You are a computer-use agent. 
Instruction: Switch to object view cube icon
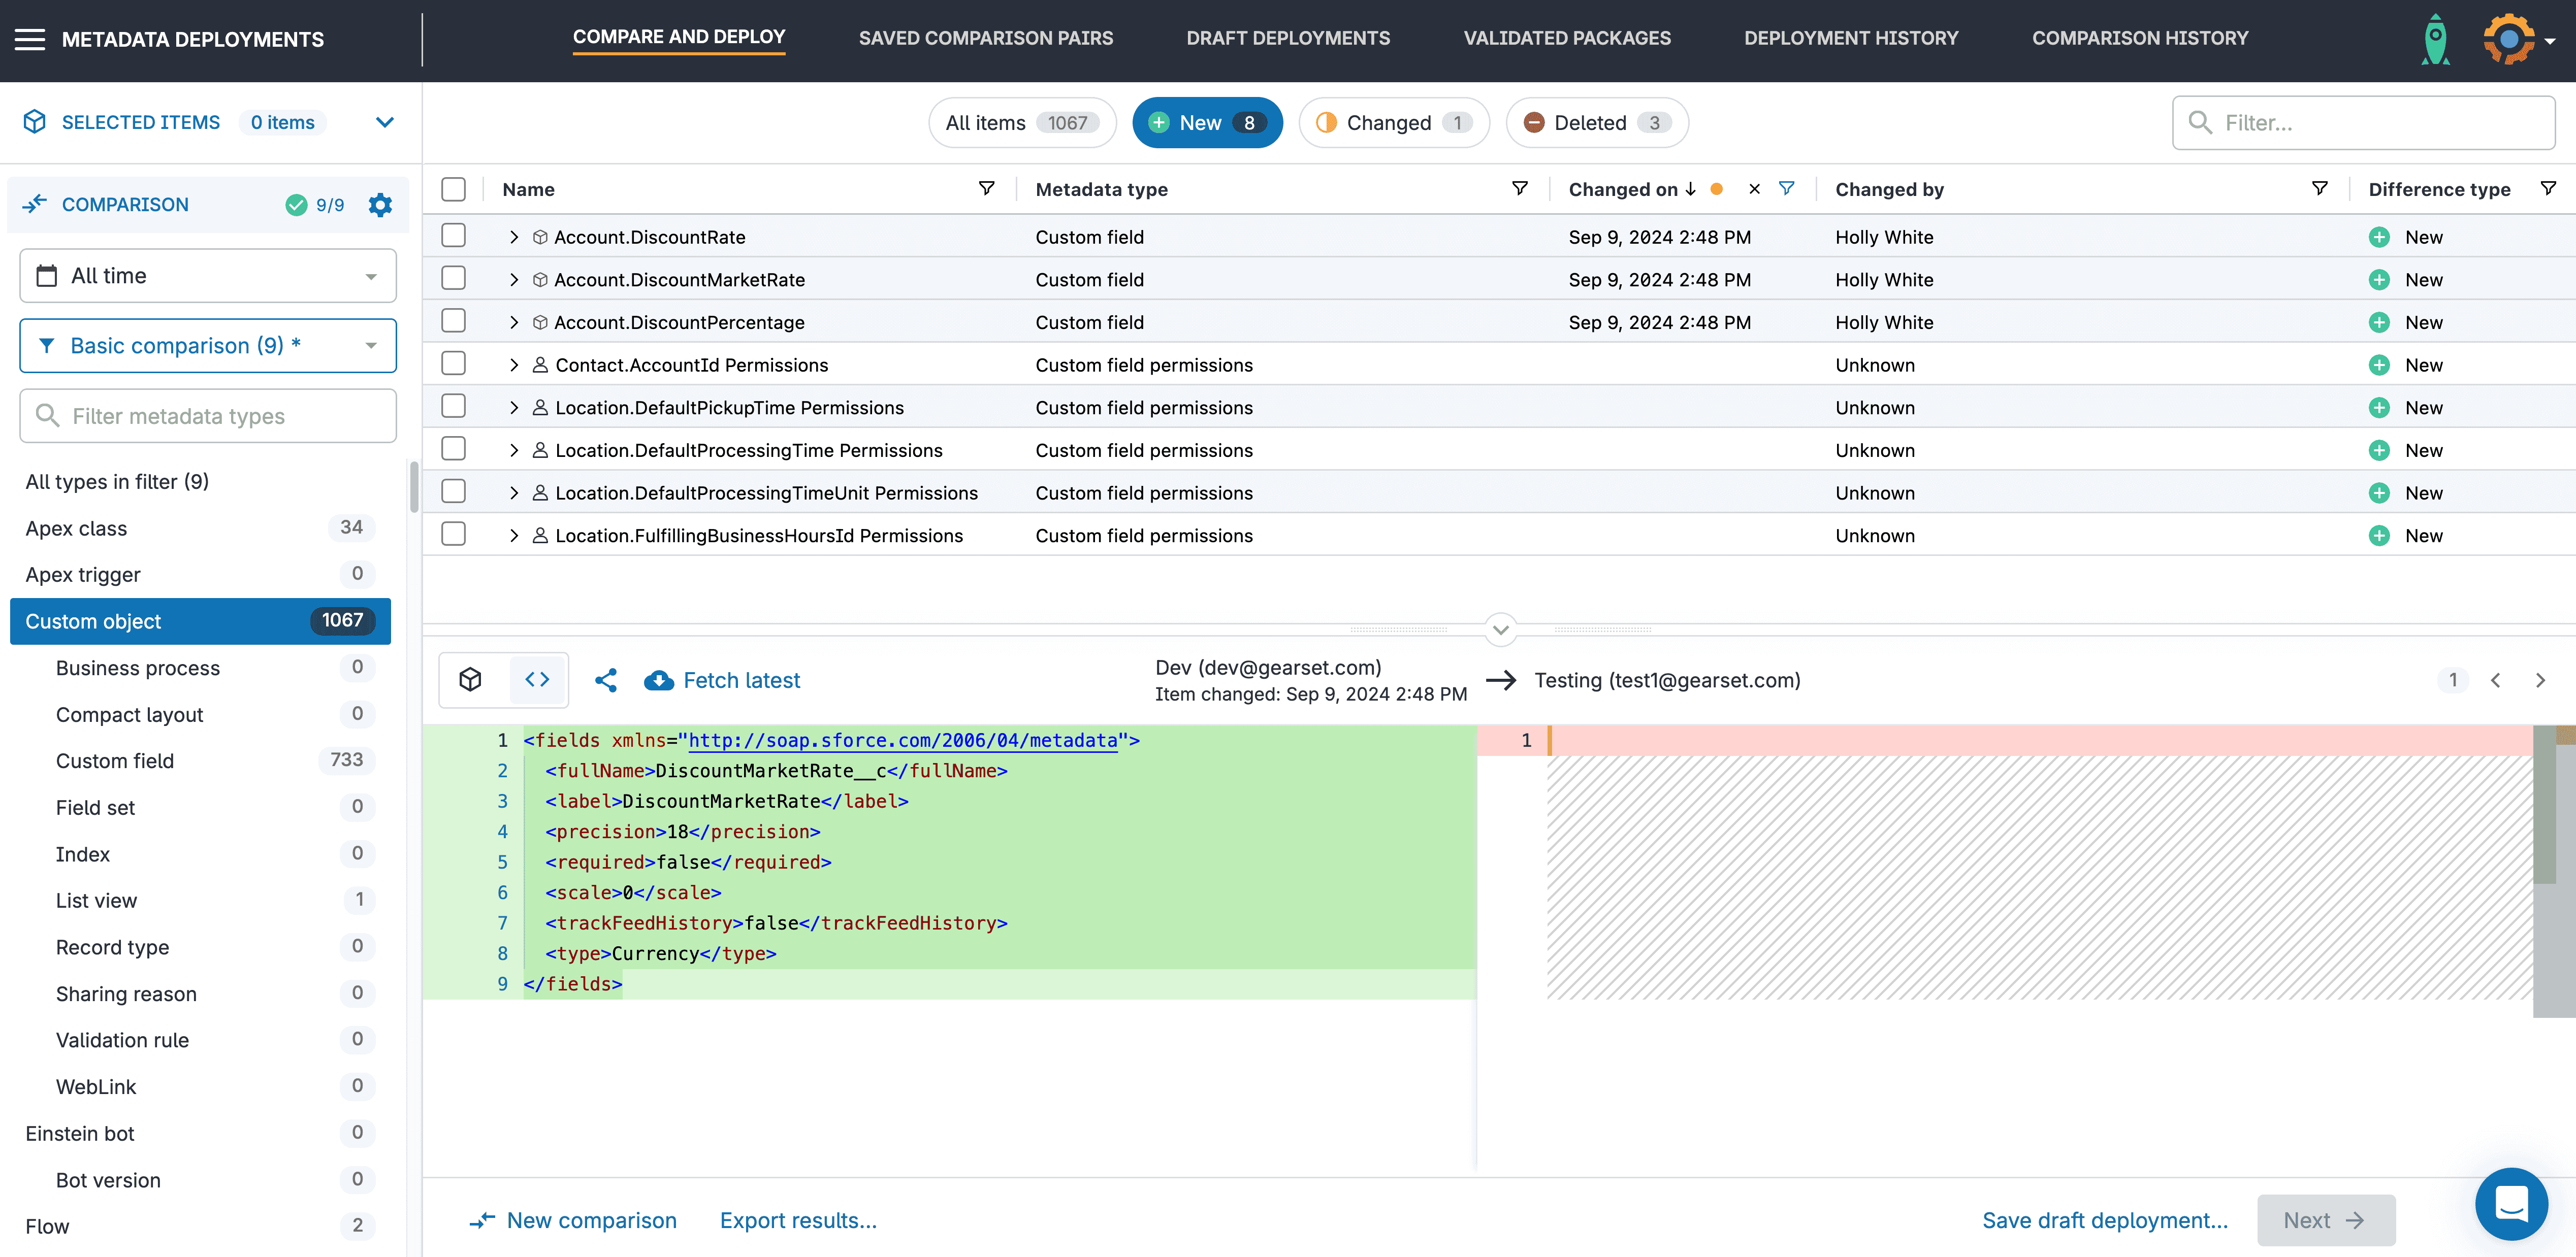click(471, 680)
